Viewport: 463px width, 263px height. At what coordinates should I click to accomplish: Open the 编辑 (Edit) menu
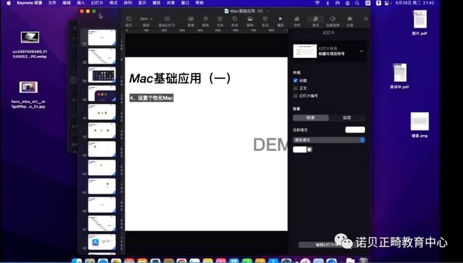(67, 3)
